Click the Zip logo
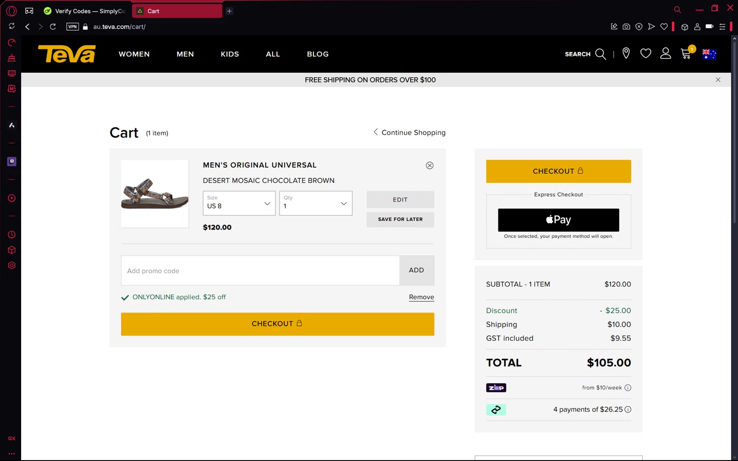Image resolution: width=738 pixels, height=461 pixels. [496, 388]
